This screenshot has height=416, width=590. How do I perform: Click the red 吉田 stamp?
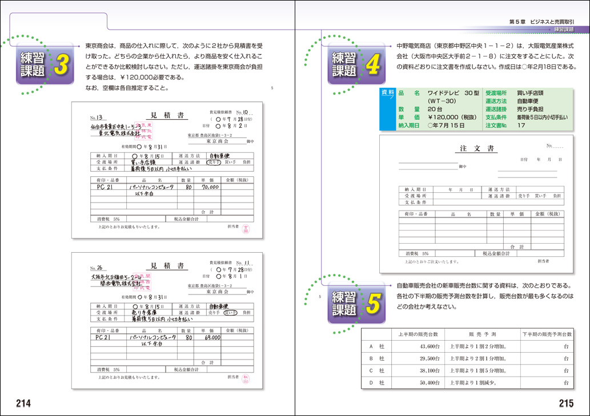246,228
